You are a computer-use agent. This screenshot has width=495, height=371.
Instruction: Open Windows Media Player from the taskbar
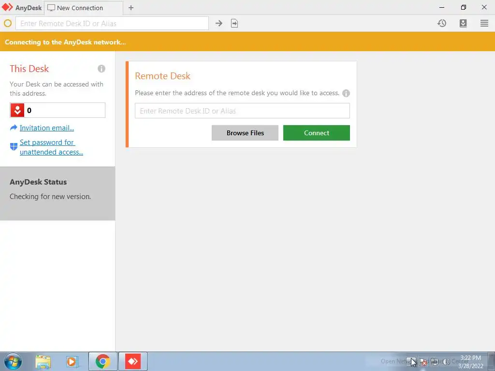(x=72, y=361)
